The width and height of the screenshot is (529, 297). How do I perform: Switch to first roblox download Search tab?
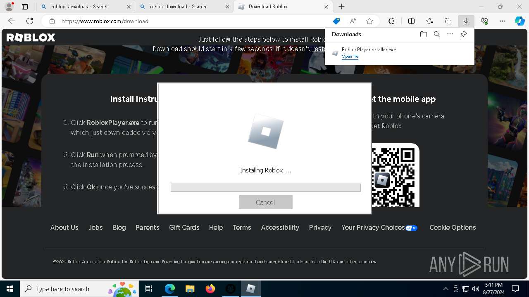coord(85,7)
